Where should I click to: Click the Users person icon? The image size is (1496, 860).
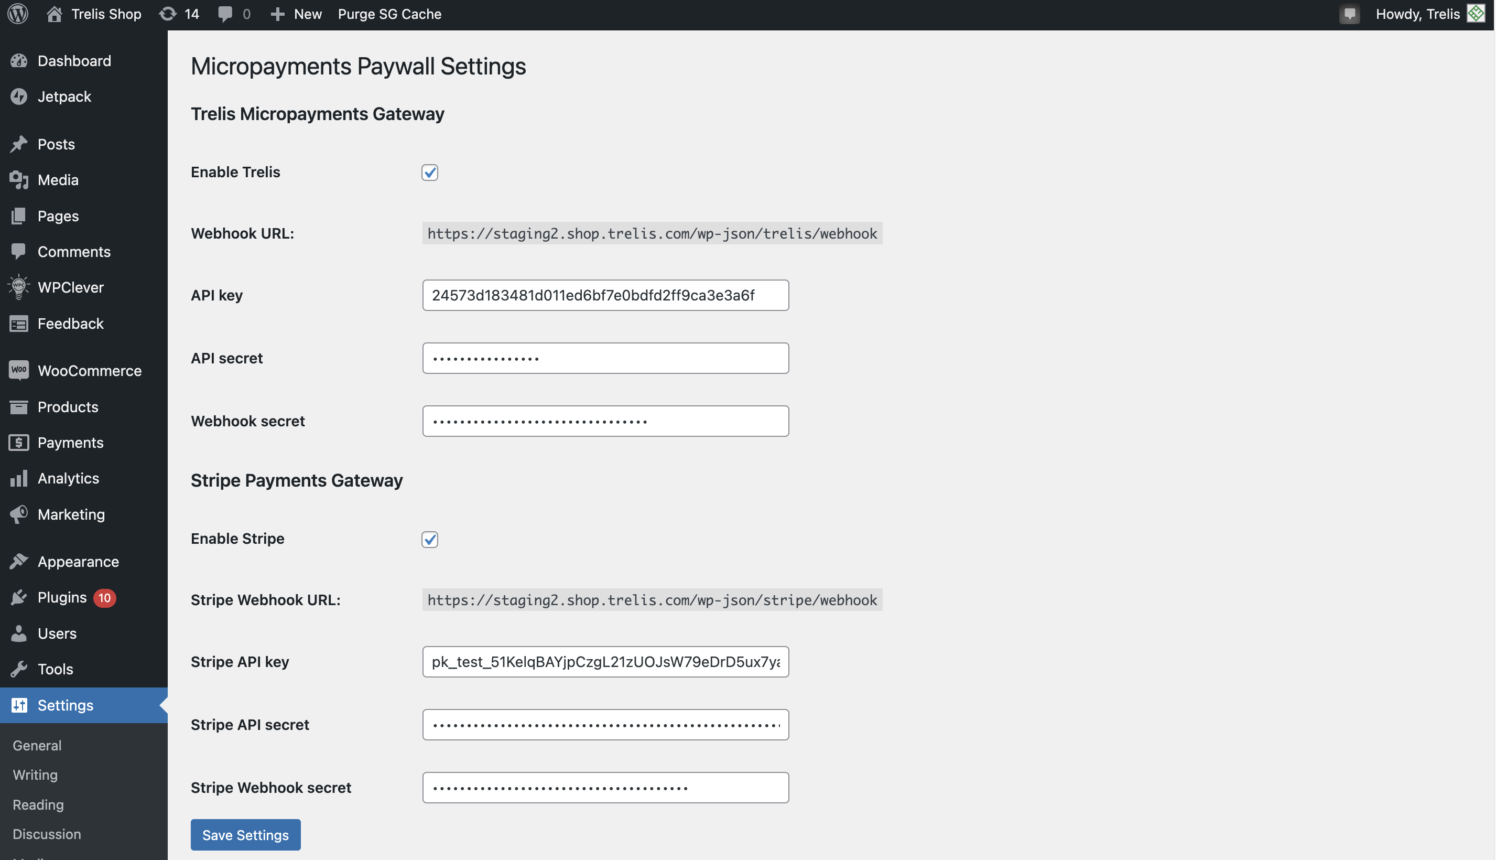(19, 633)
